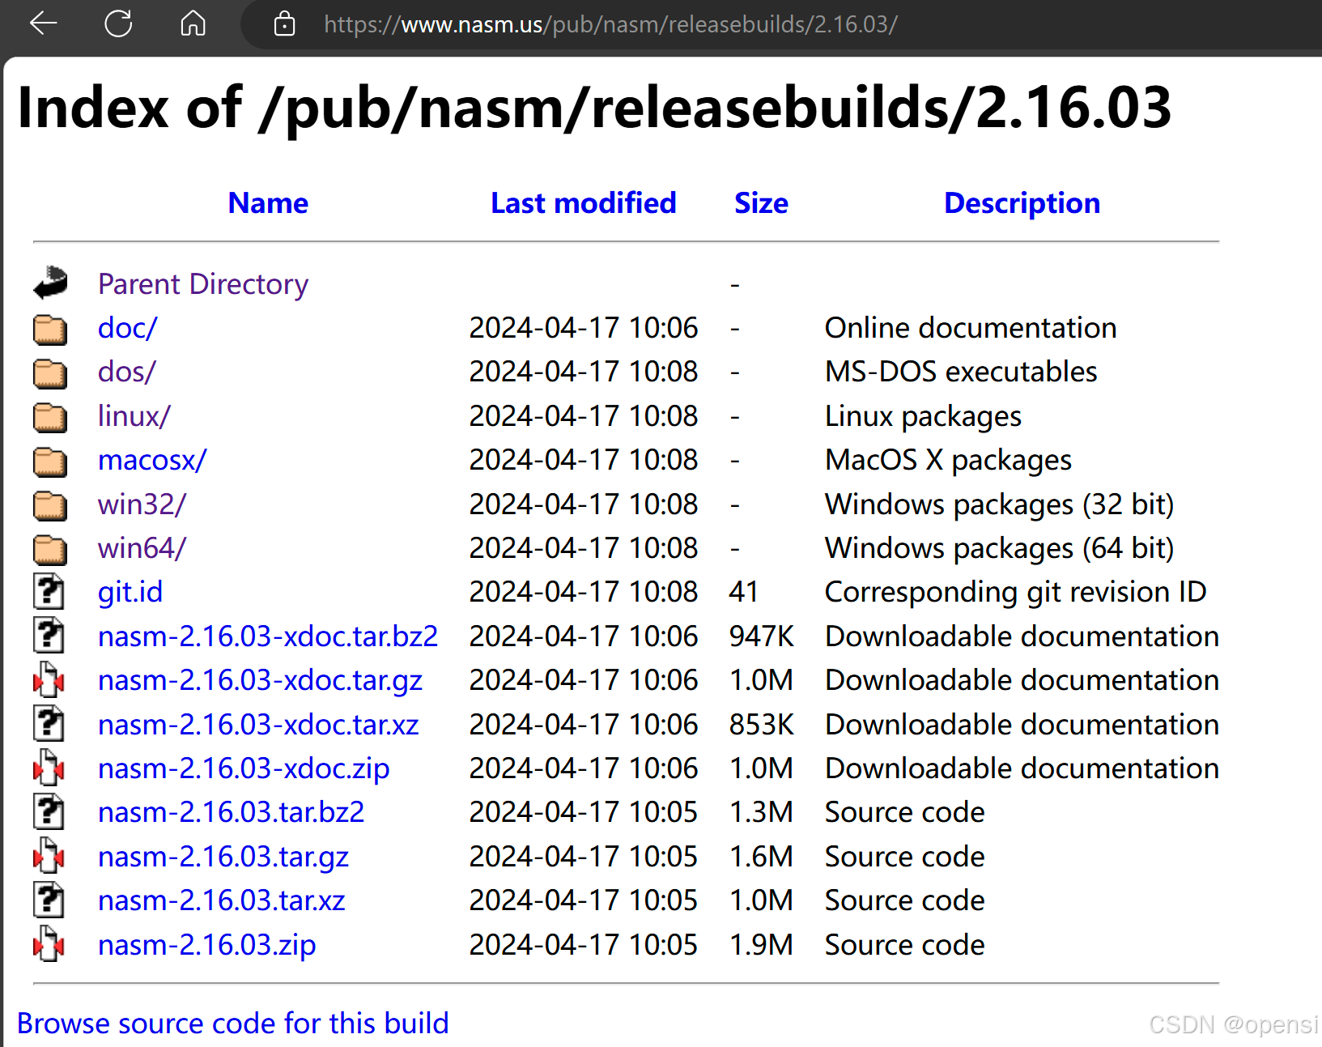The image size is (1322, 1047).
Task: Download nasm-2.16.03-xdoc.zip link
Action: pyautogui.click(x=244, y=768)
